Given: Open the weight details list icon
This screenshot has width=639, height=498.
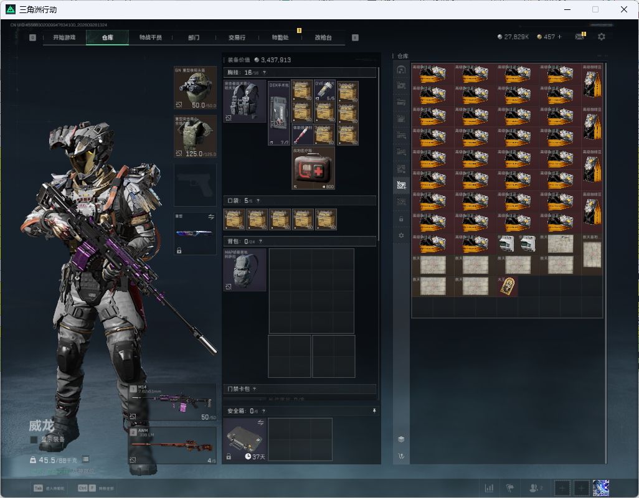Looking at the screenshot, I should pos(85,459).
